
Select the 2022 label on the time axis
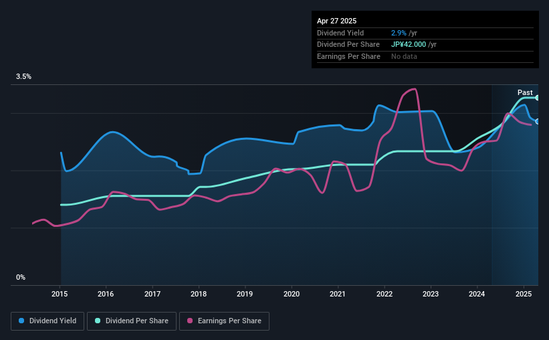coord(385,294)
